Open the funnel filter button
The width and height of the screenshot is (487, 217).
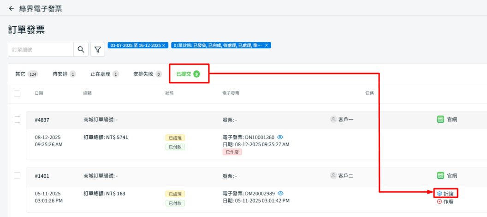[97, 49]
